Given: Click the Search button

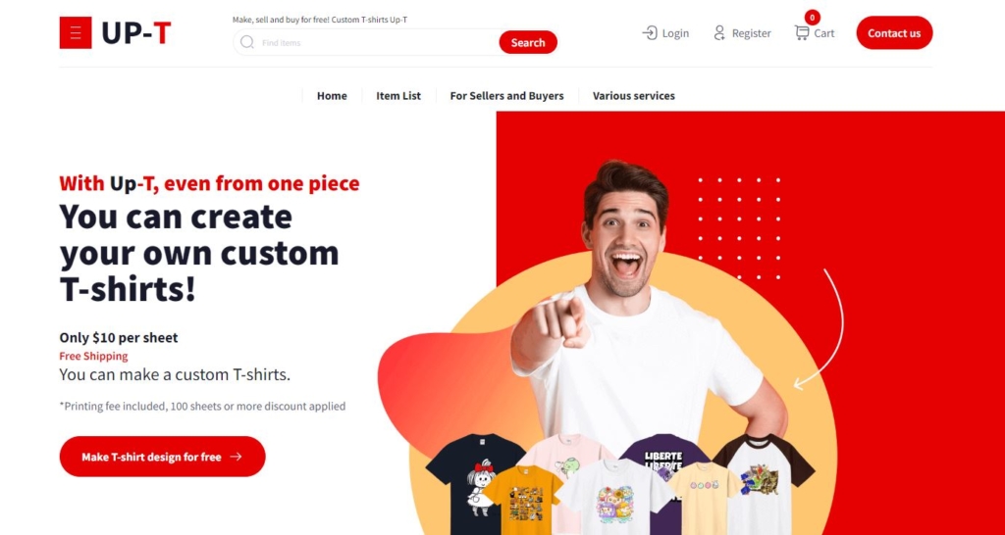Looking at the screenshot, I should pyautogui.click(x=528, y=42).
